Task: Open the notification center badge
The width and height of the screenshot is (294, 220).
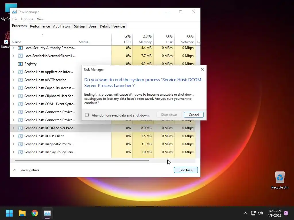Action: pyautogui.click(x=286, y=213)
